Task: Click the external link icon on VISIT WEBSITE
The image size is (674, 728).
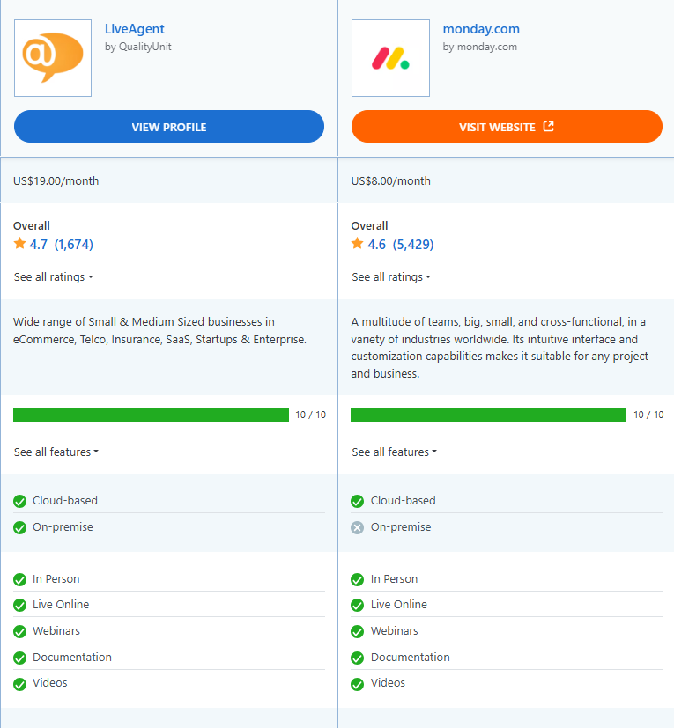Action: tap(550, 126)
